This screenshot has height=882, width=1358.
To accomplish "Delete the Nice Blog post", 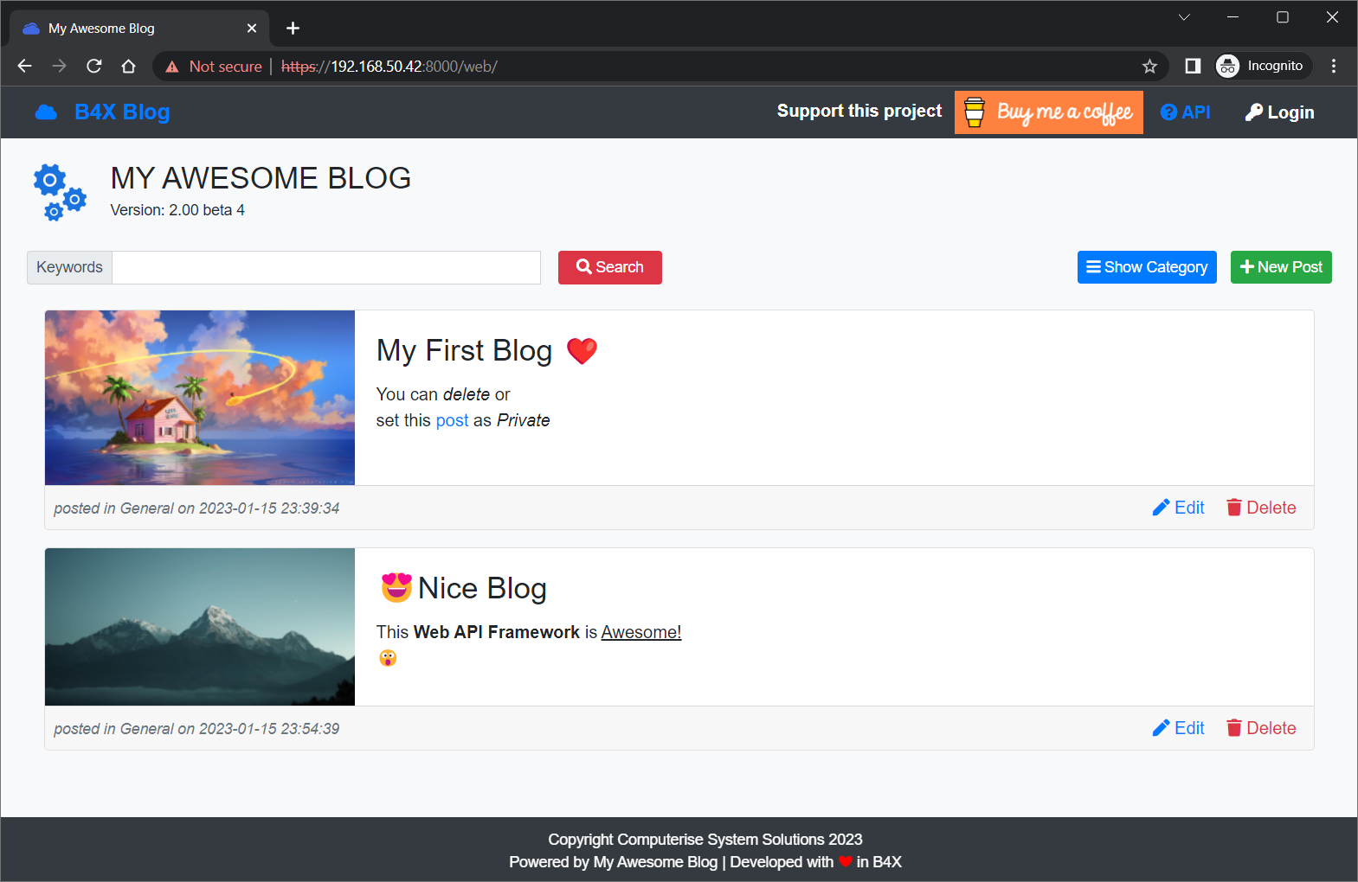I will pyautogui.click(x=1261, y=728).
